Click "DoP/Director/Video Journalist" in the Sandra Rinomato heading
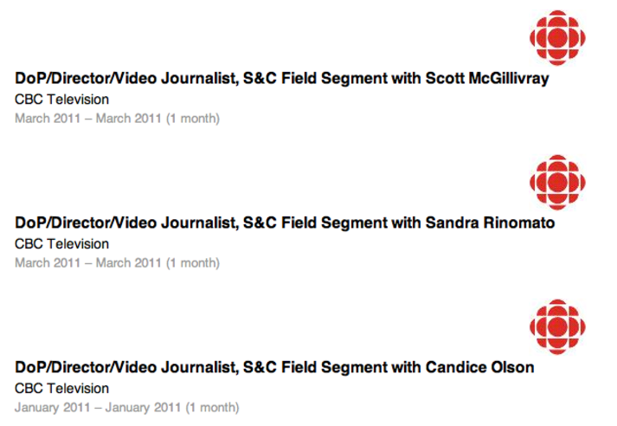This screenshot has width=617, height=426. [127, 223]
